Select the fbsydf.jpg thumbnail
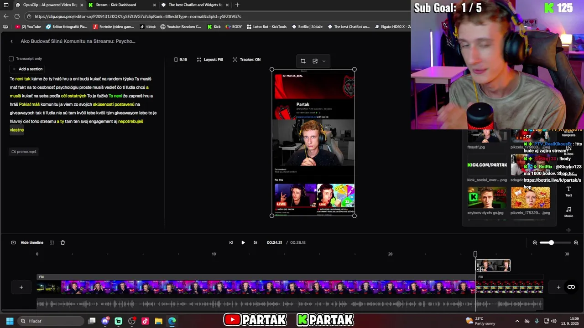The width and height of the screenshot is (584, 328). click(x=486, y=136)
